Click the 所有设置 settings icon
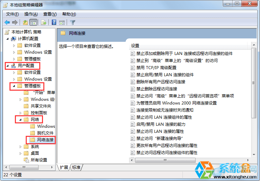This screenshot has height=181, width=260. 26,160
